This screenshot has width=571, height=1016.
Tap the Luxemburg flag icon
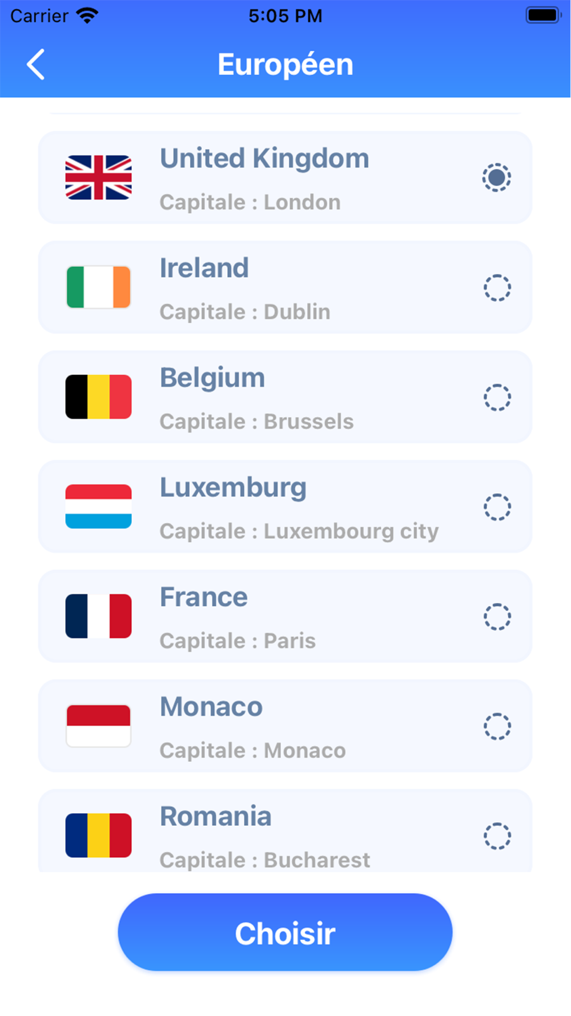click(x=98, y=507)
